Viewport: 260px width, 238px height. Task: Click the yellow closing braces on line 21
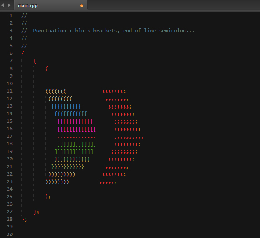[x=68, y=167]
